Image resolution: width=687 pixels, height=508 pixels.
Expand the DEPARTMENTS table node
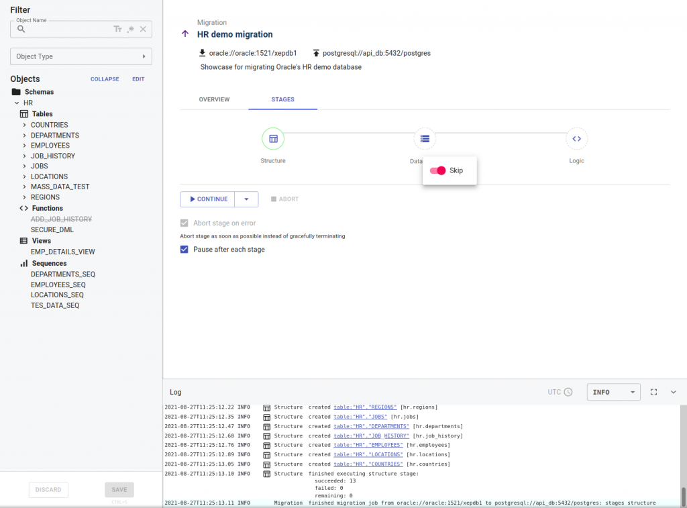[x=25, y=136]
